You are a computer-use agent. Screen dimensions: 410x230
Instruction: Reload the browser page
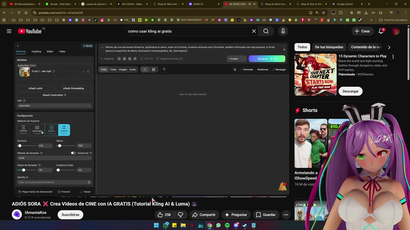coord(19,12)
